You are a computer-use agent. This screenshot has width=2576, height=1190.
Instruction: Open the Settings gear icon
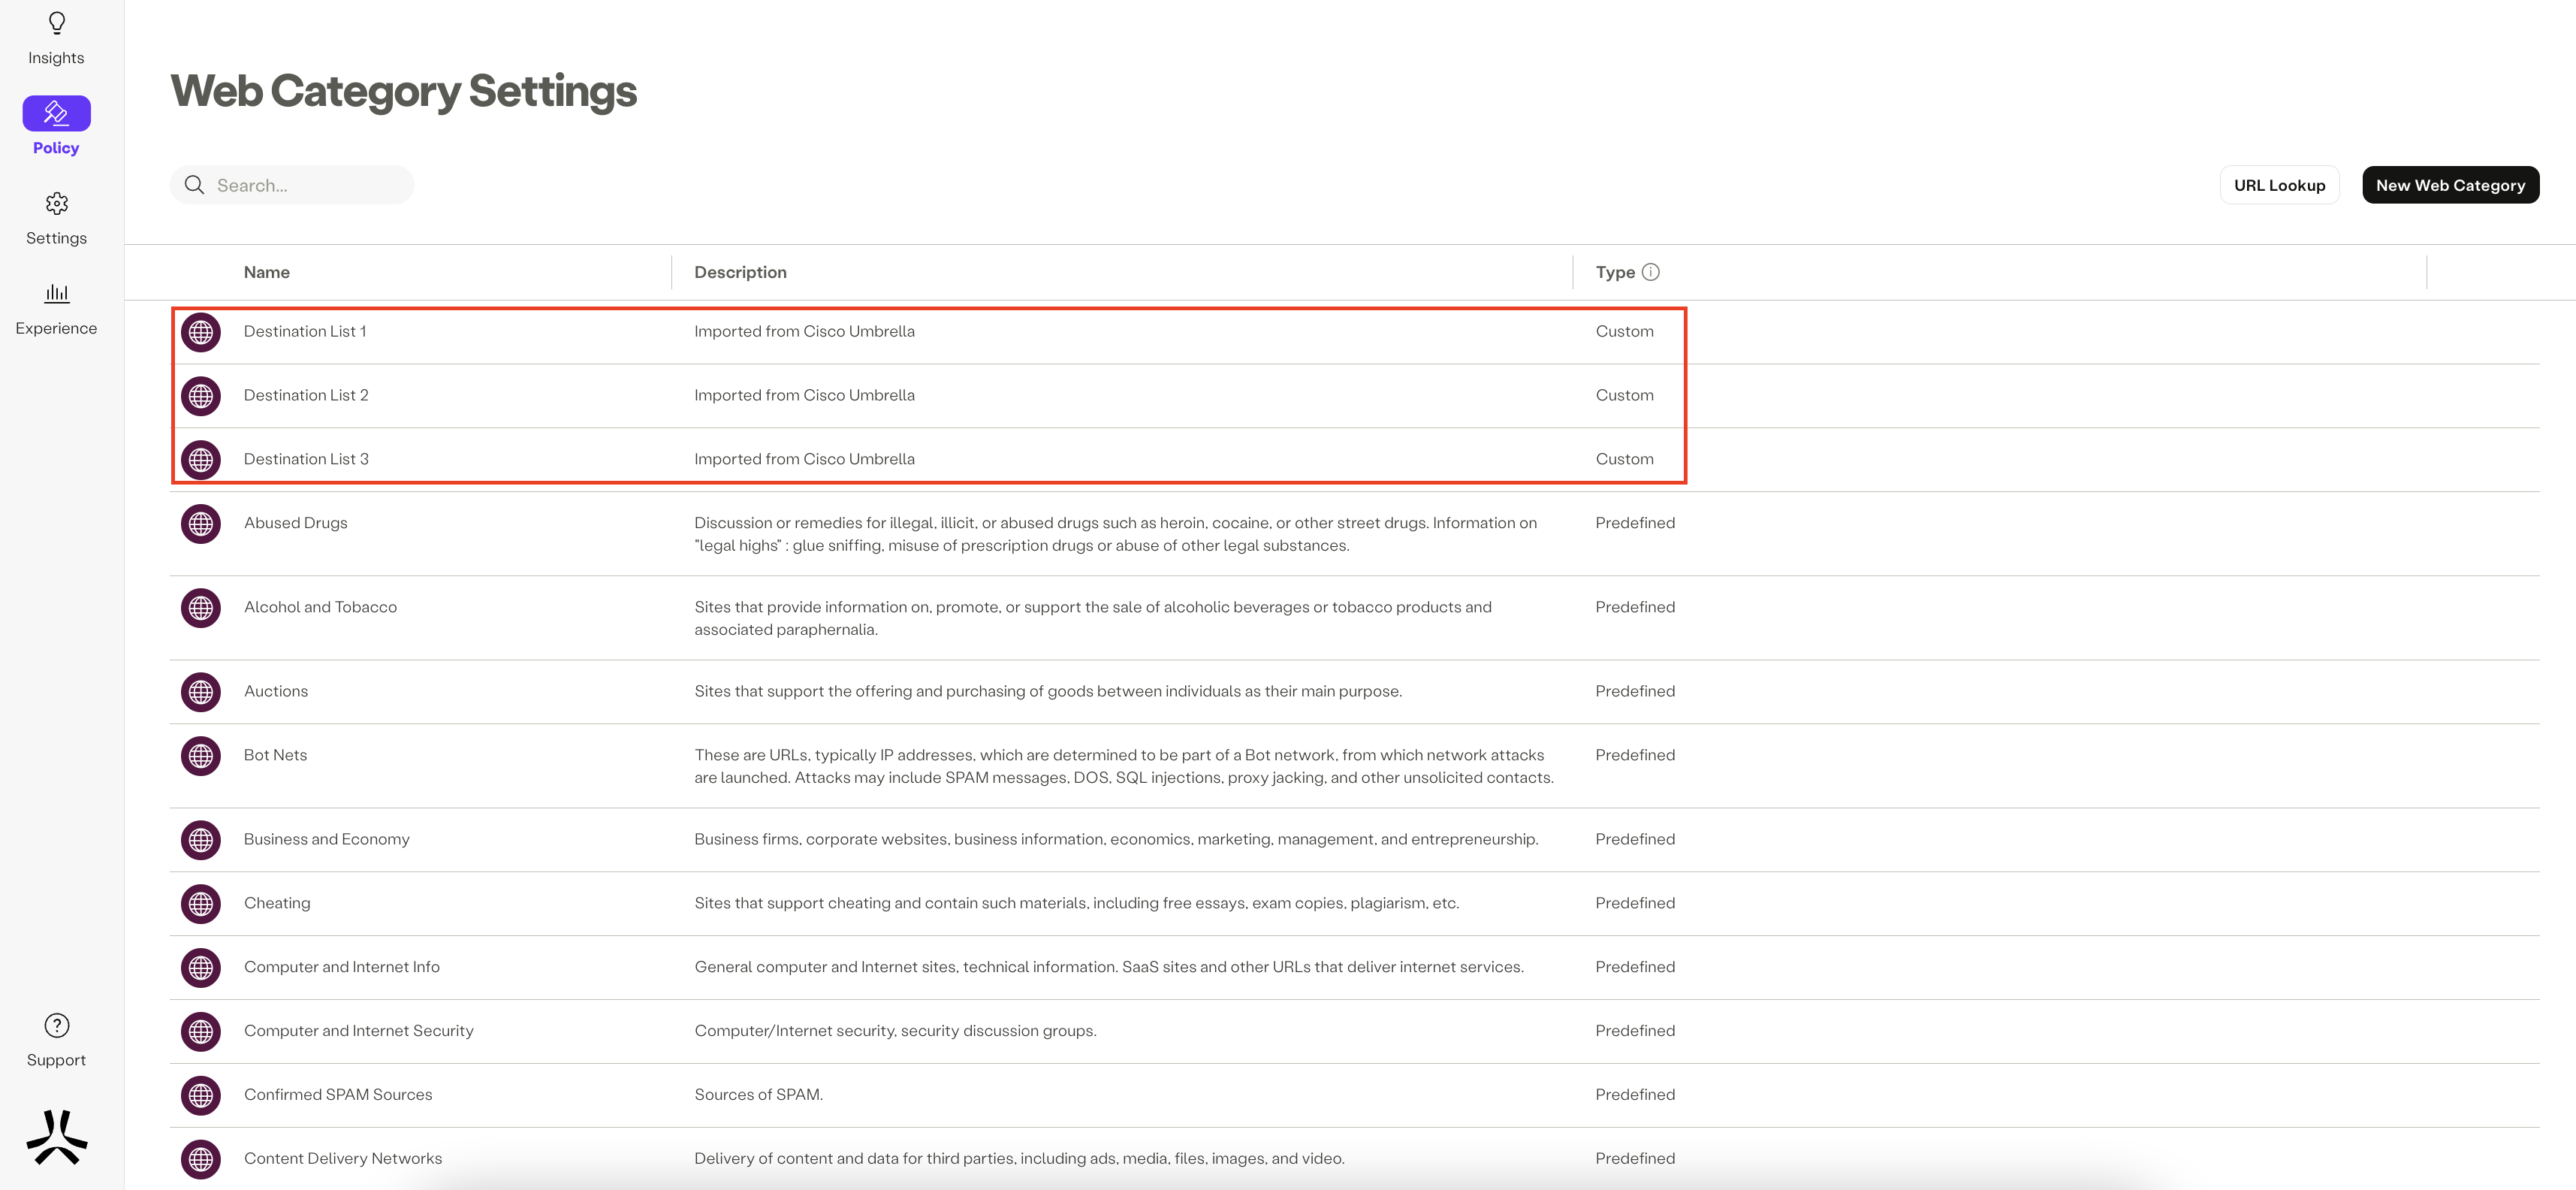(57, 204)
